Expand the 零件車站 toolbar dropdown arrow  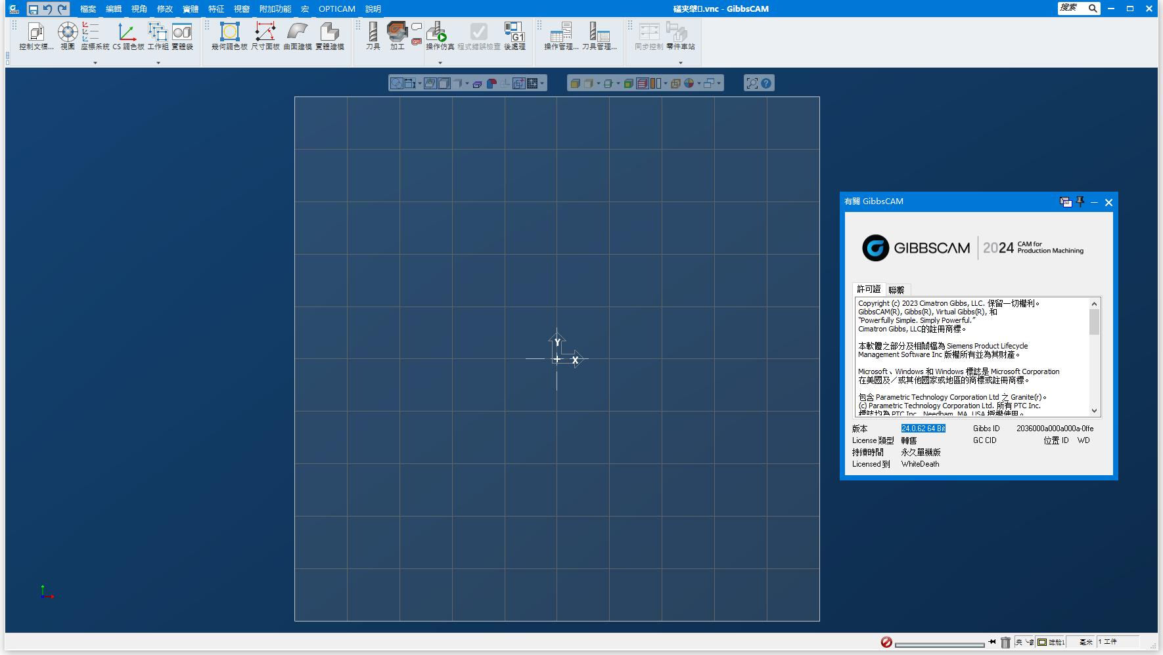point(681,63)
